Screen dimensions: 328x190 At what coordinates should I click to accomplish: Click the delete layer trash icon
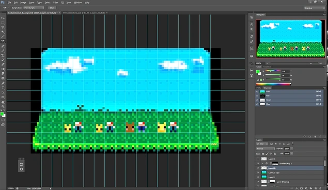(320, 188)
